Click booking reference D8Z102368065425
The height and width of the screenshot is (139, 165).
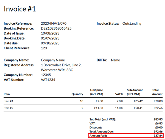56,28
